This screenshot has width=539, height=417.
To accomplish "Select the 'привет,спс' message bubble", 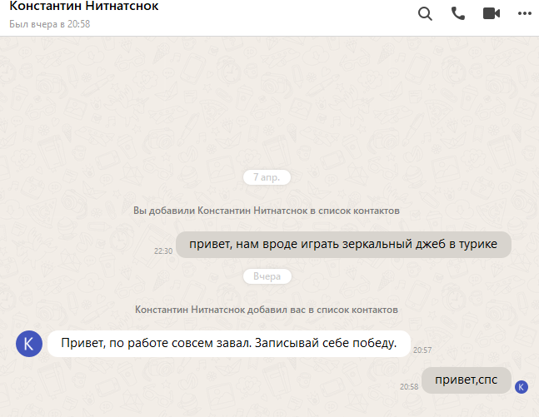I will pos(467,380).
